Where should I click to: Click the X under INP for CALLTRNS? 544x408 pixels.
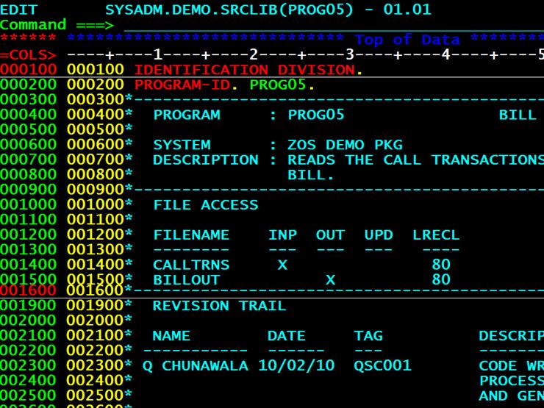282,265
